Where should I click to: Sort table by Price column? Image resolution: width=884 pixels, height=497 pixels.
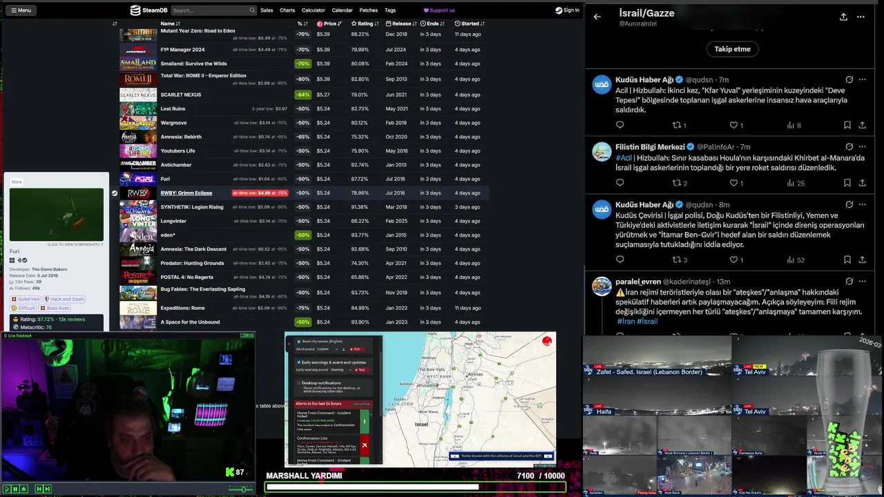click(329, 23)
